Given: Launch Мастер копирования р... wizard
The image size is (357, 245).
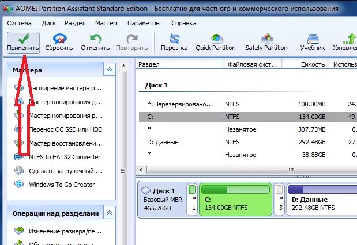Looking at the screenshot, I should point(66,116).
